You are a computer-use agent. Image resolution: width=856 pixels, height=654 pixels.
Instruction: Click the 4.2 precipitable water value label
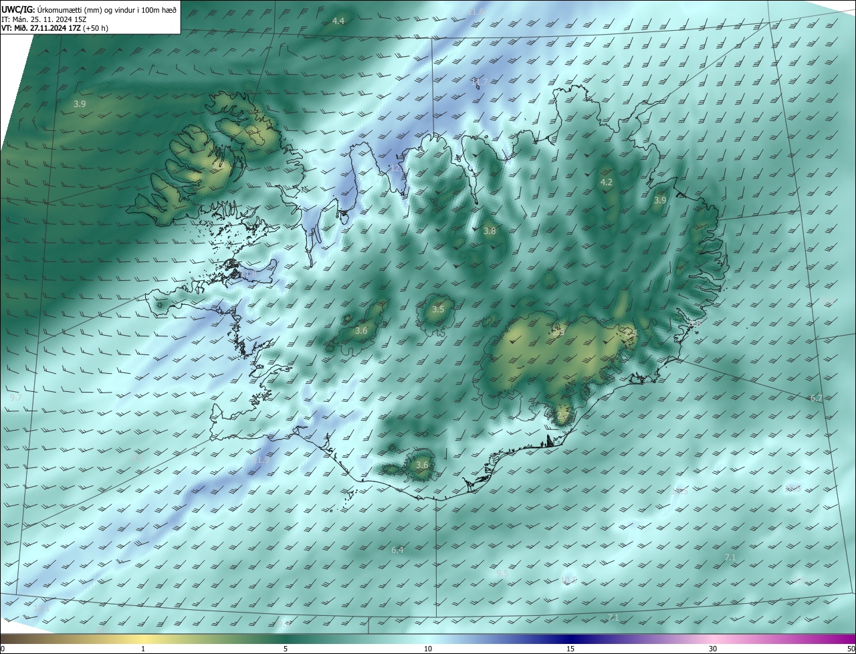607,183
